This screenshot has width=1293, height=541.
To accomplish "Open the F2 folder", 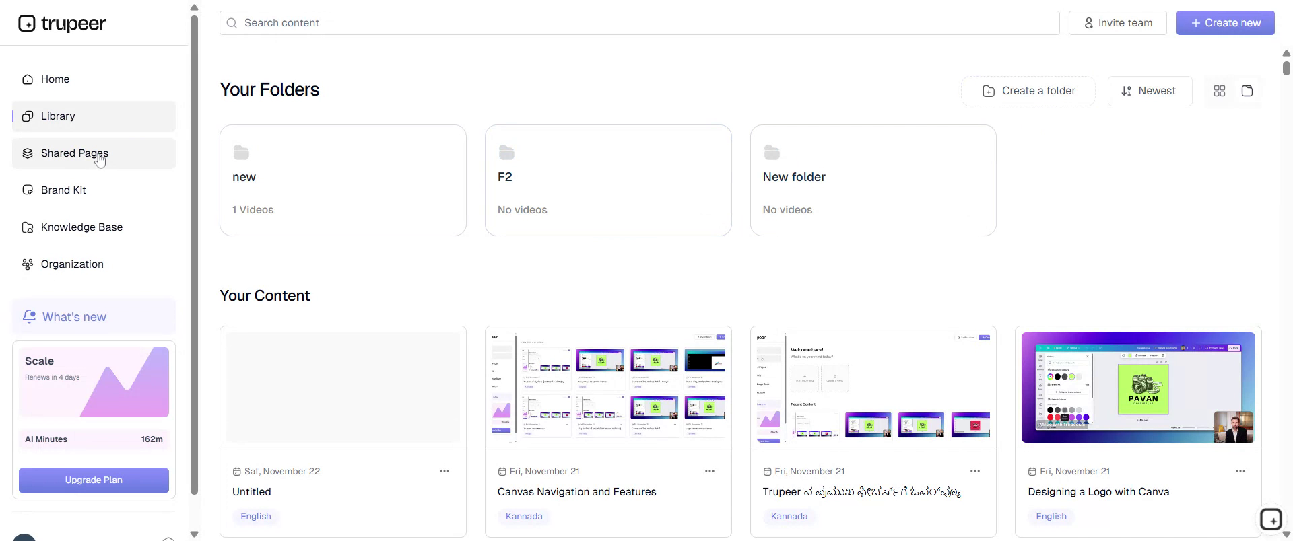I will [608, 180].
